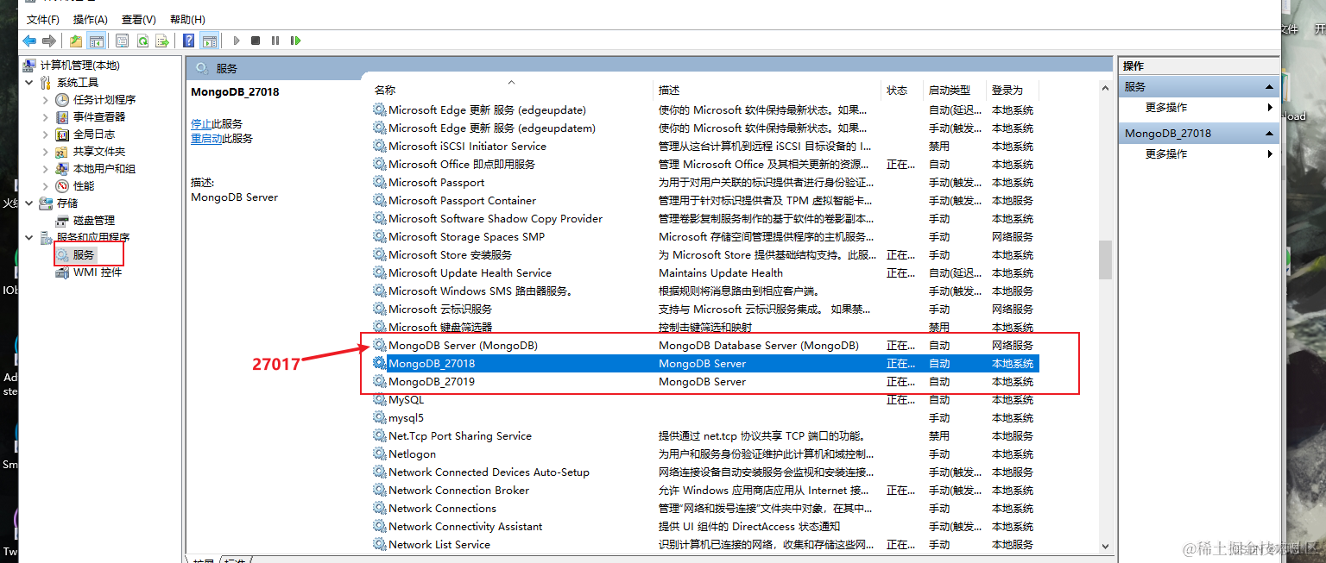Click the blue Help question mark icon
The image size is (1326, 563).
coord(189,41)
